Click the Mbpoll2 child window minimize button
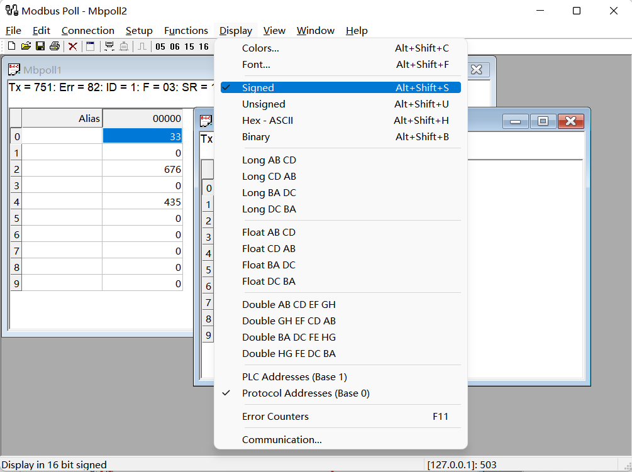The width and height of the screenshot is (632, 472). [515, 121]
